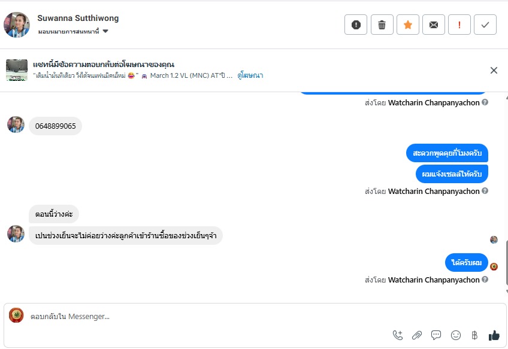
Task: Toggle the red exclamation priority flag
Action: (459, 25)
